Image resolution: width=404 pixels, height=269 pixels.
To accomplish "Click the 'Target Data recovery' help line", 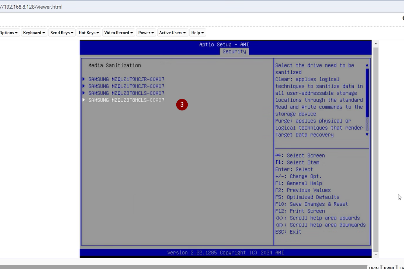I will point(304,135).
